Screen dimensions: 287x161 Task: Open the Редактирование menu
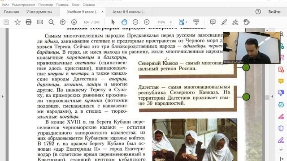click(x=23, y=4)
